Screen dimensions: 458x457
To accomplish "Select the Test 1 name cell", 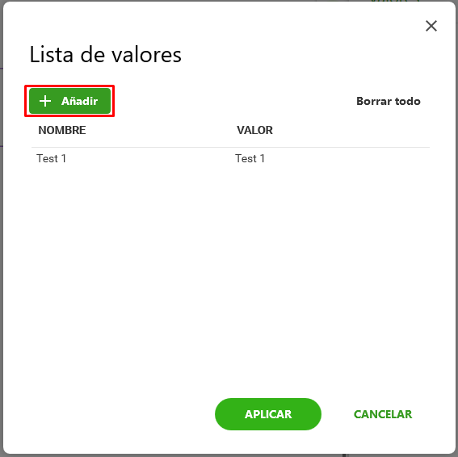I will [51, 158].
